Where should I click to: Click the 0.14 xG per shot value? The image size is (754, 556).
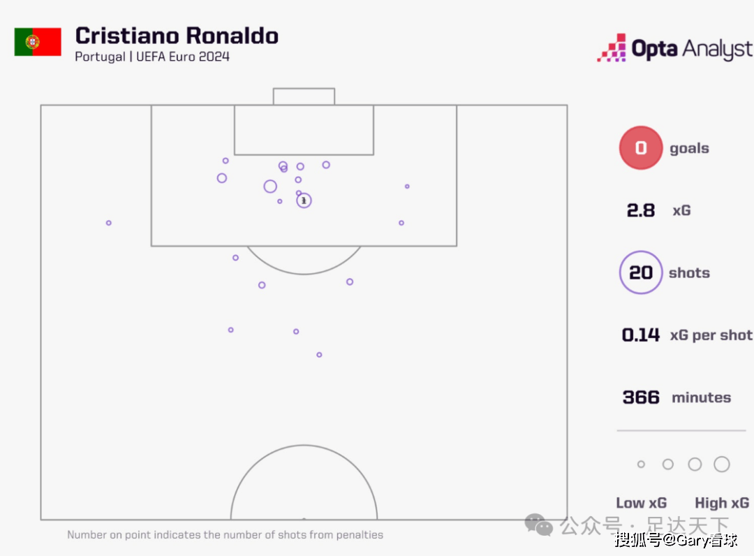pyautogui.click(x=641, y=335)
